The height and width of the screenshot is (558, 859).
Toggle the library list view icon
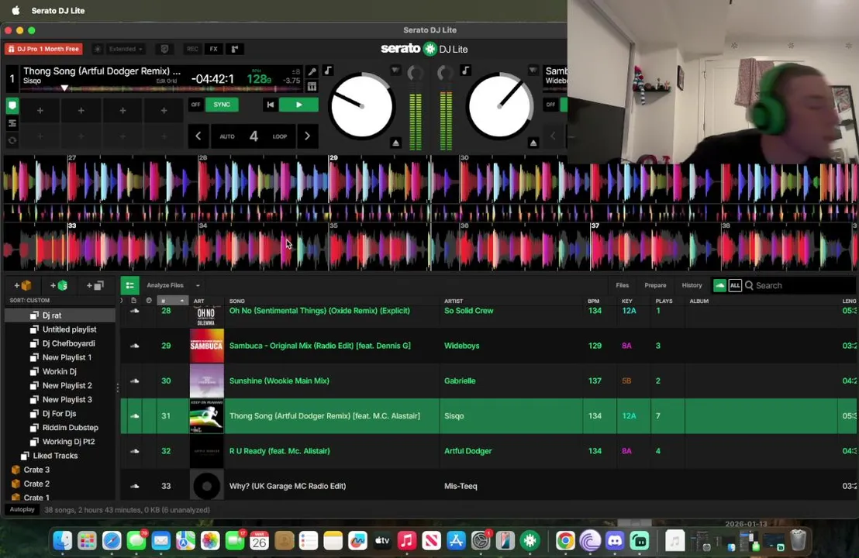pos(129,285)
